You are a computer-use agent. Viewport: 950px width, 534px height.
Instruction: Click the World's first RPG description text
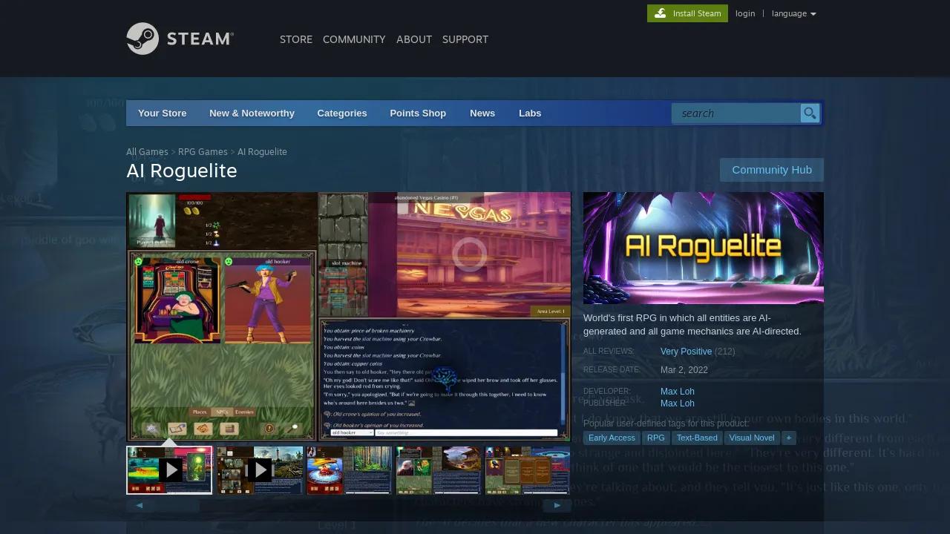point(692,325)
